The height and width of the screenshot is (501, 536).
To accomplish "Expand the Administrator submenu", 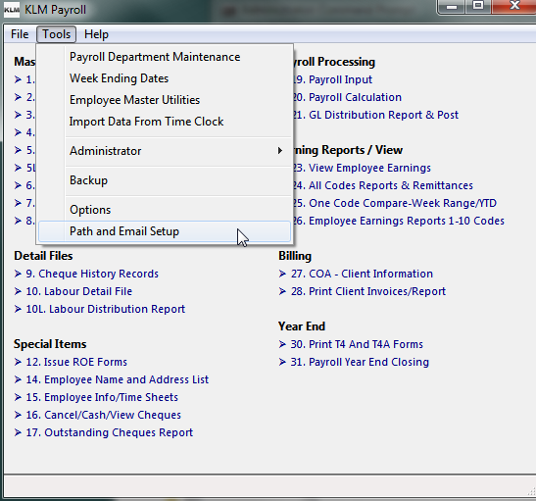I will pyautogui.click(x=165, y=151).
